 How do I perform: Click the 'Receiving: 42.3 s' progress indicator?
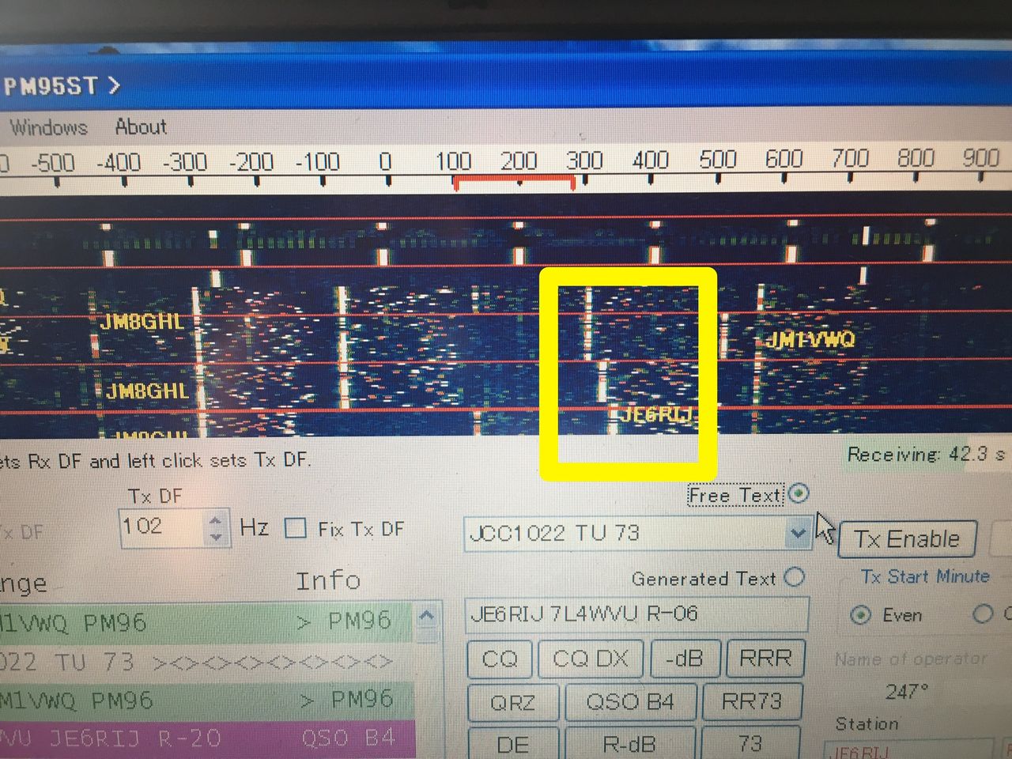point(926,455)
